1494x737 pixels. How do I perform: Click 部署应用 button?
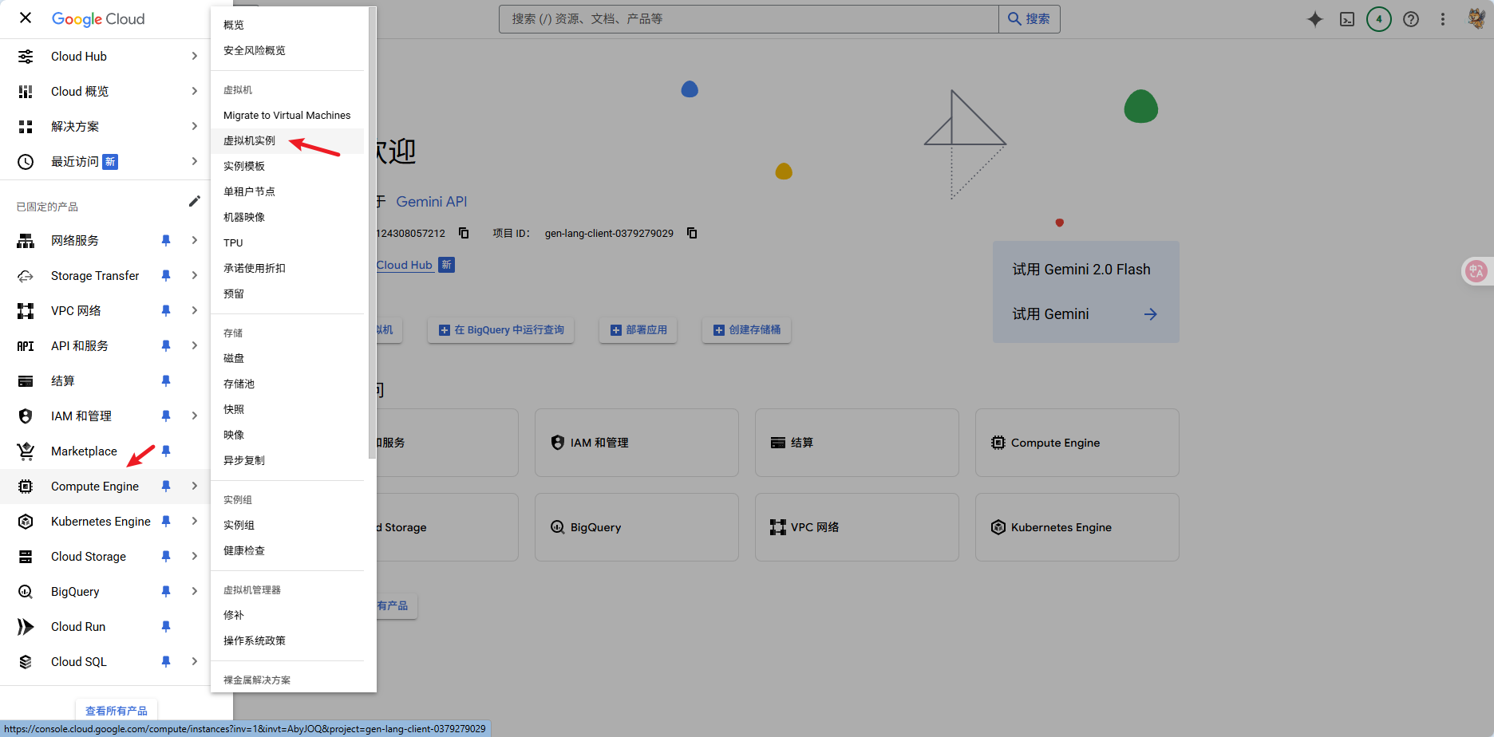(638, 330)
